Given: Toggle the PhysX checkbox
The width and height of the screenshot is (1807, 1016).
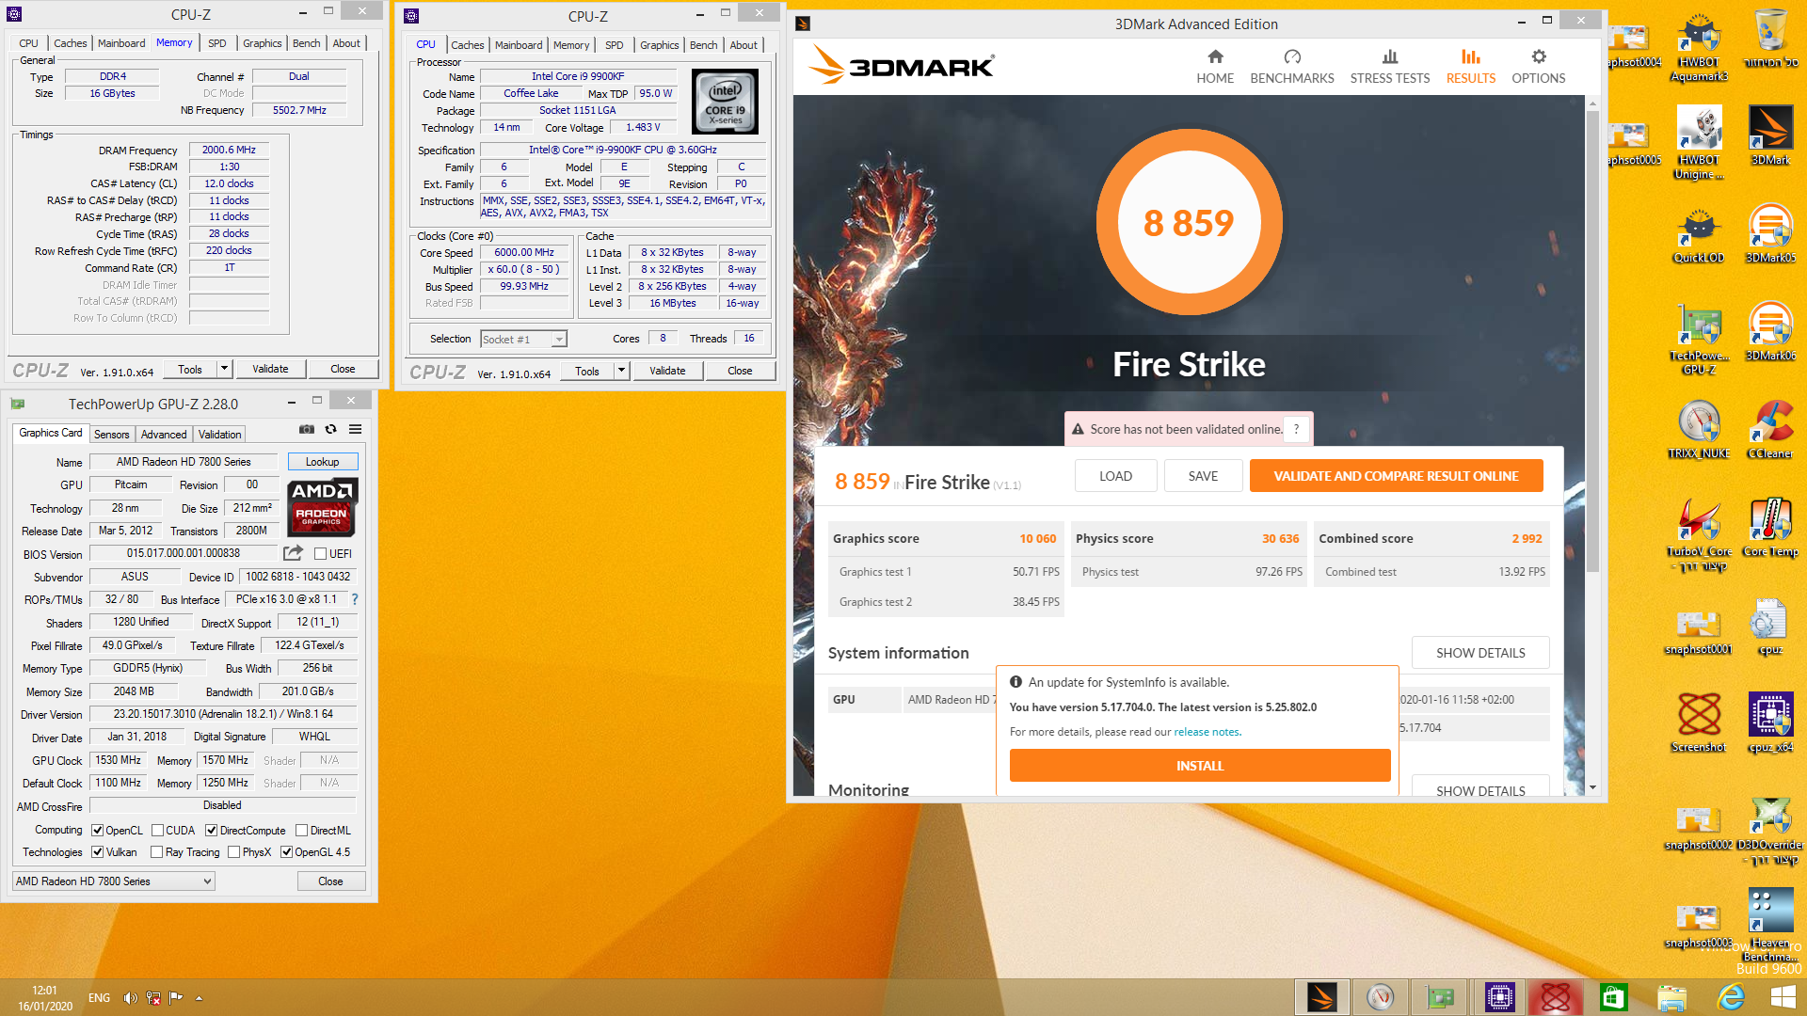Looking at the screenshot, I should 233,852.
